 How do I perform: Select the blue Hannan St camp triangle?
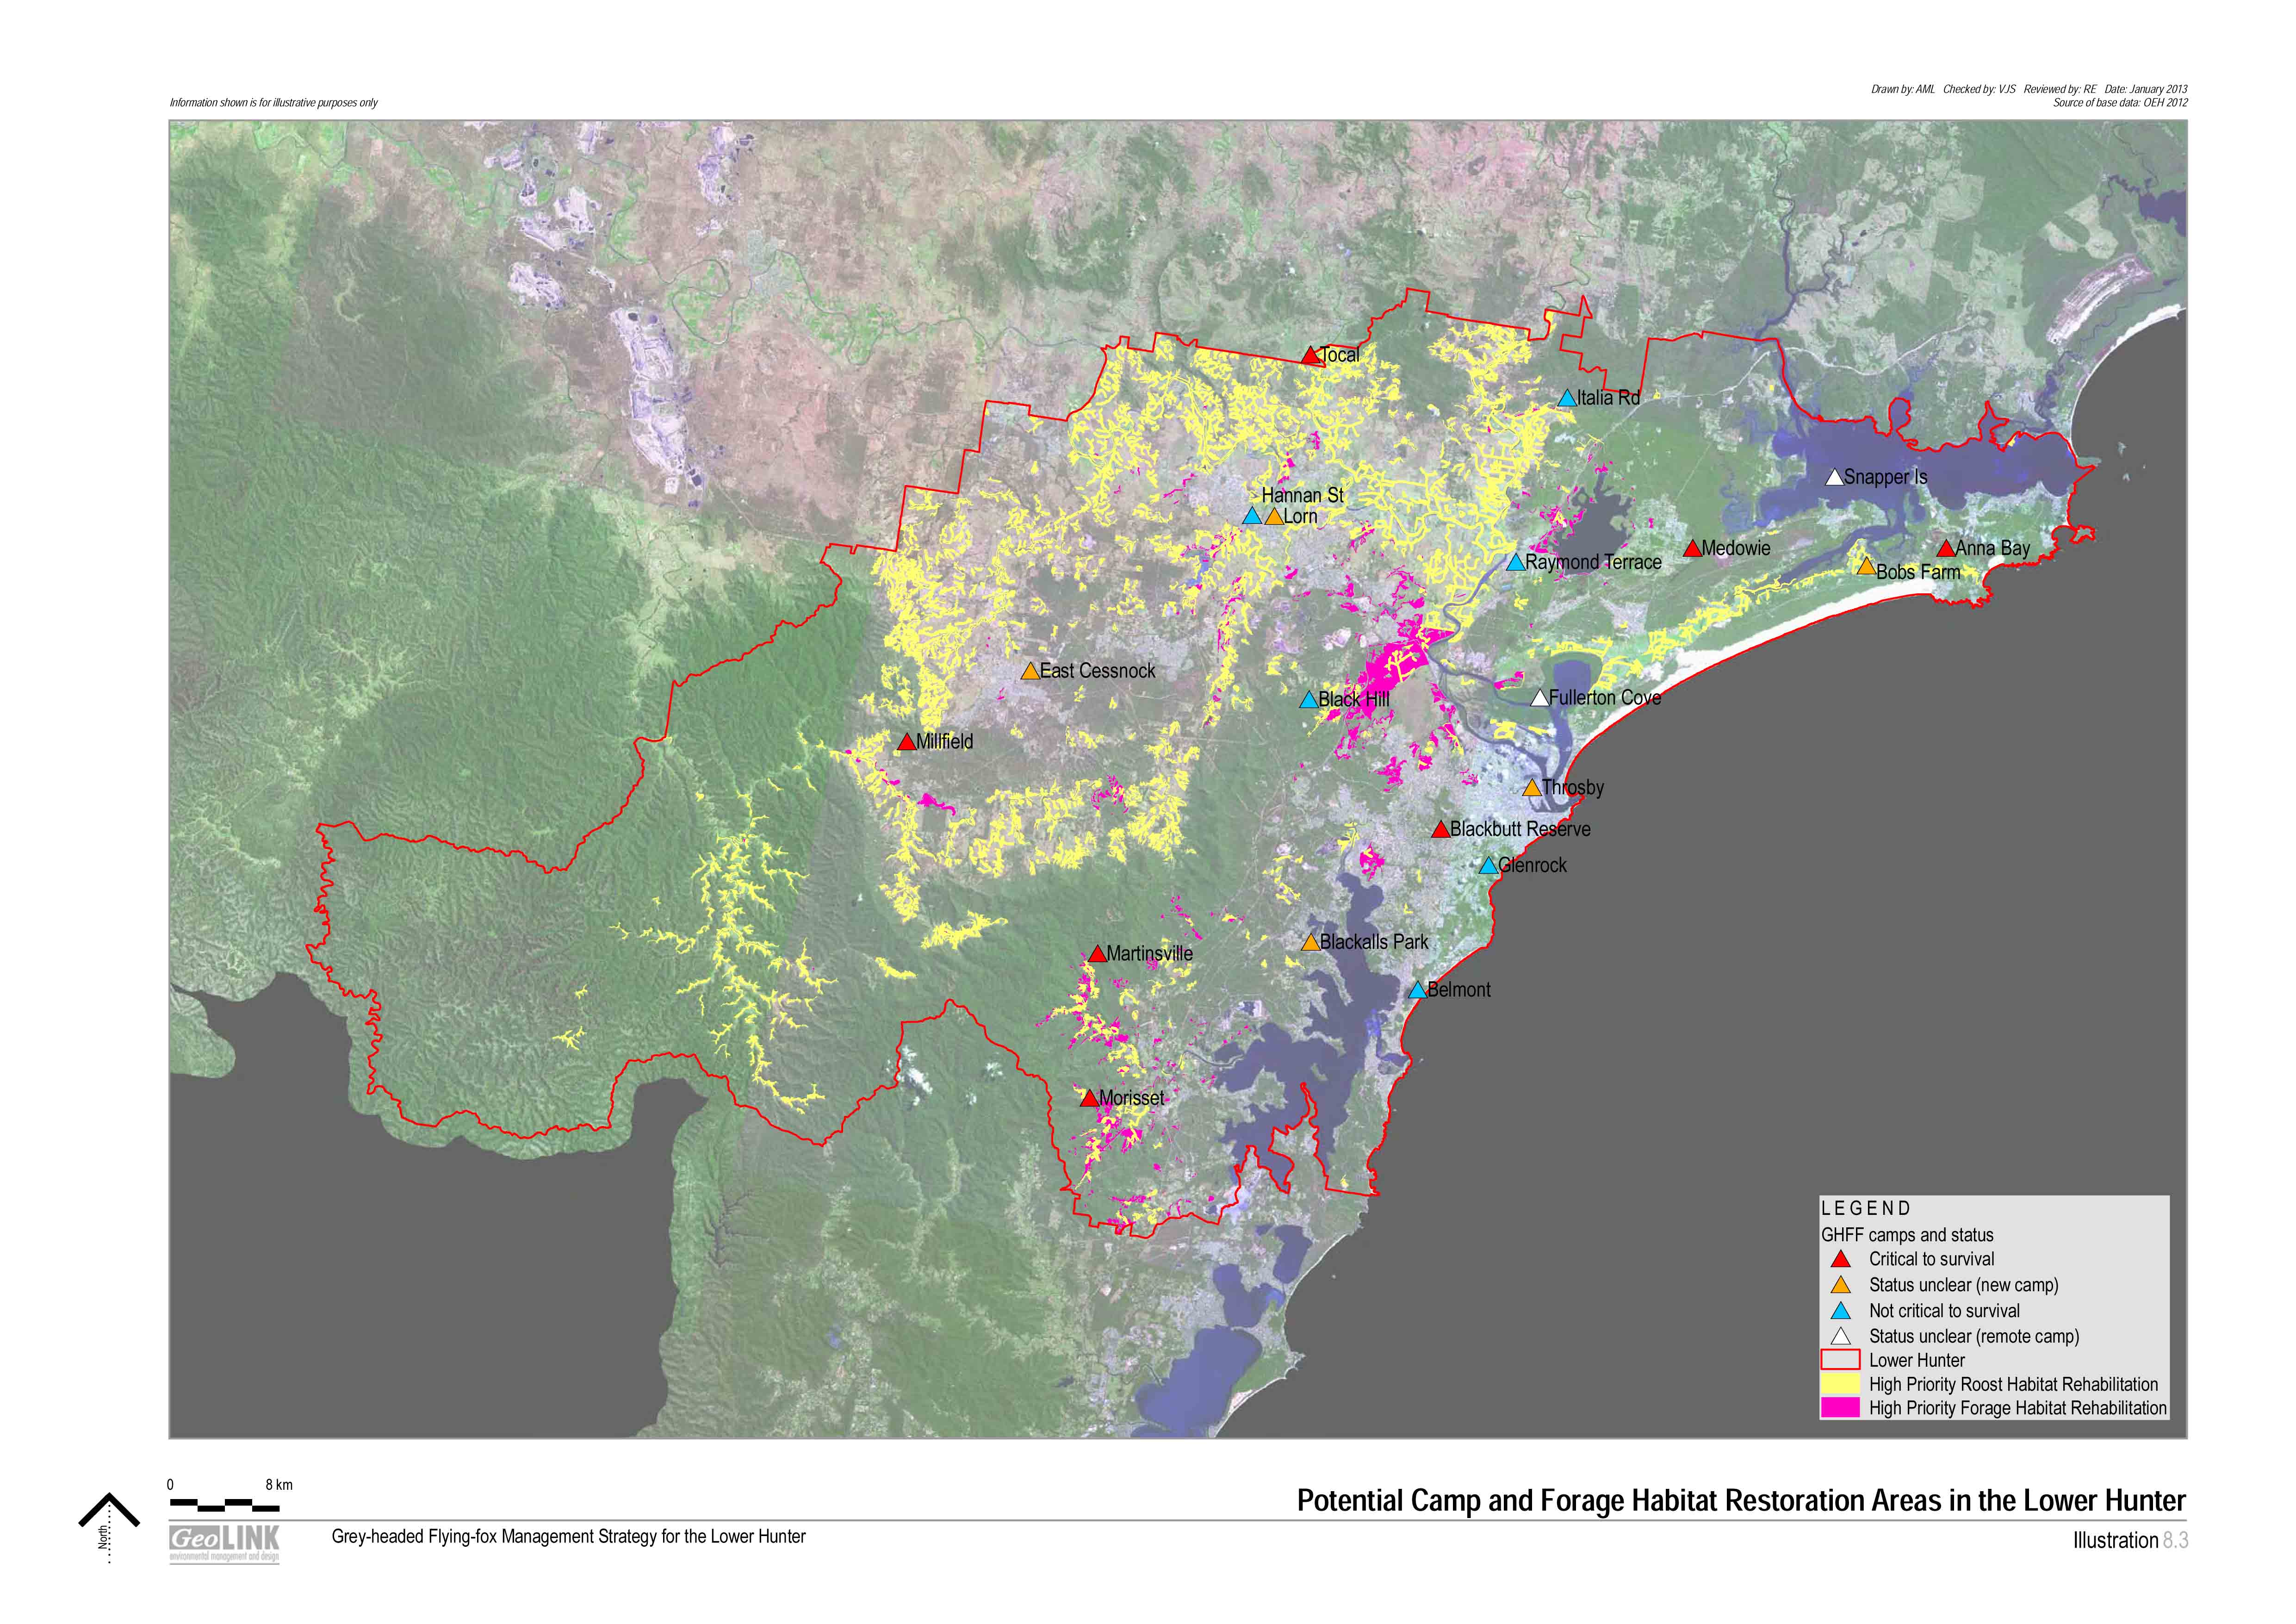pyautogui.click(x=1251, y=517)
